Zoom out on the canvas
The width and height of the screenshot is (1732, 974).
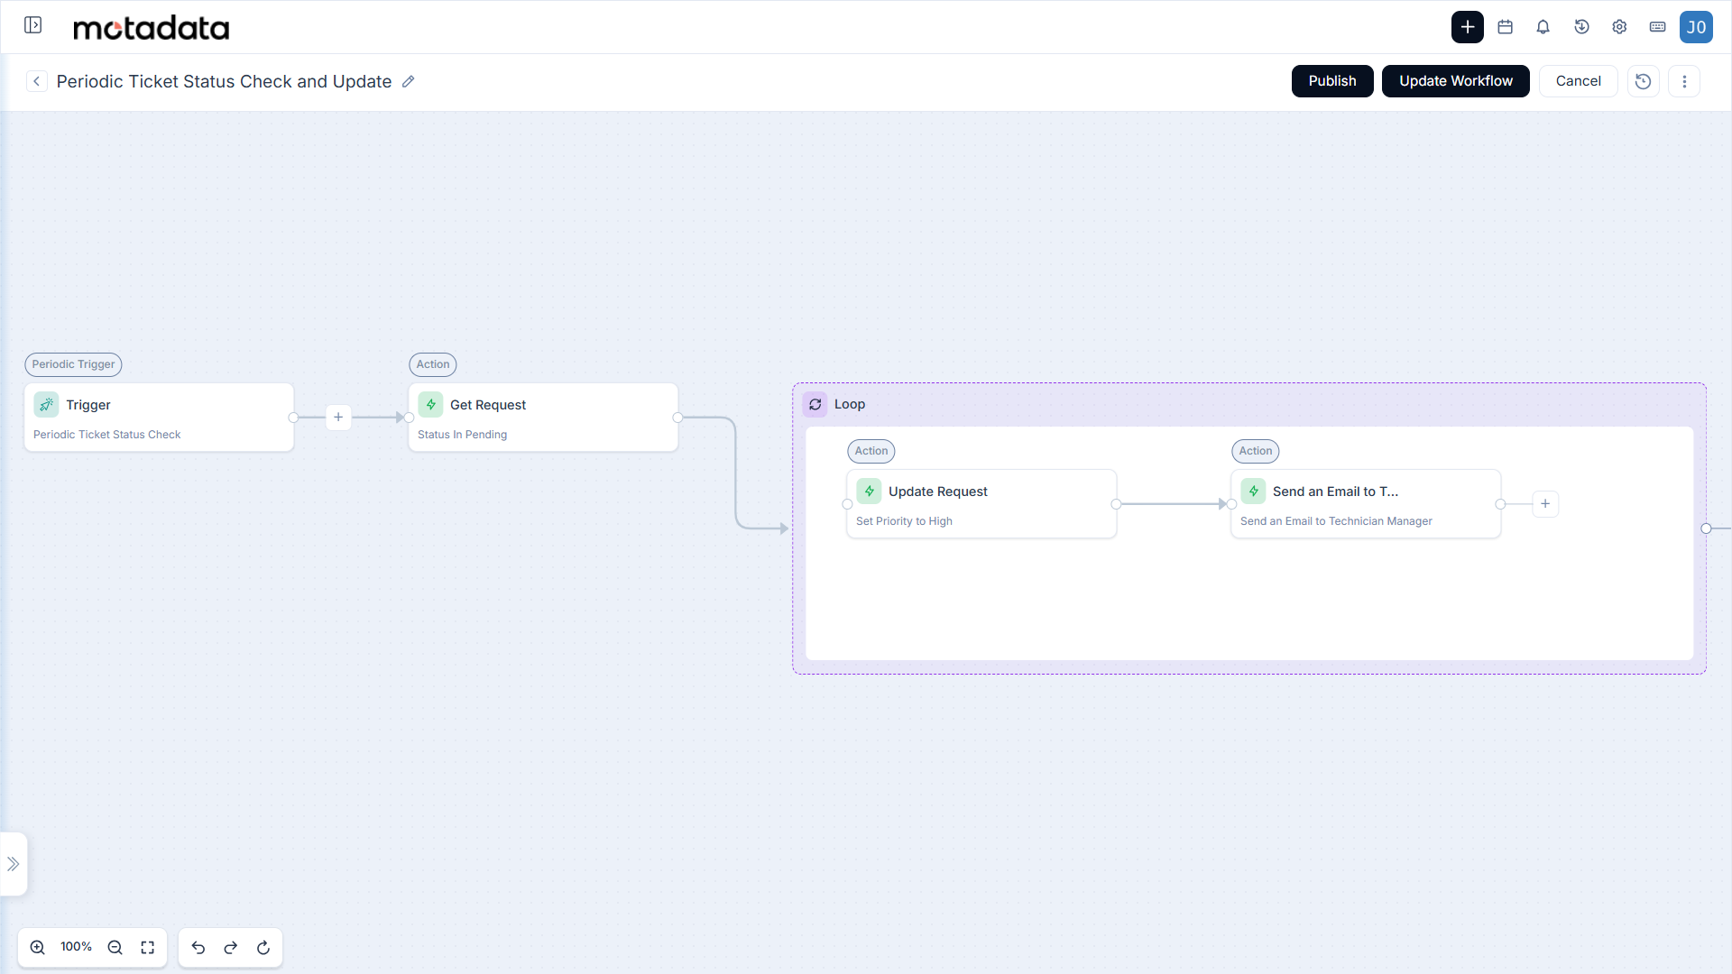point(115,947)
